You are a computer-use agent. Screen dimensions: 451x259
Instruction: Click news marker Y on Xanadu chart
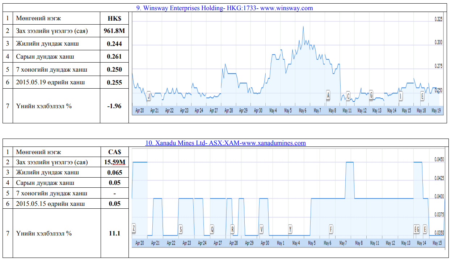pos(290,229)
